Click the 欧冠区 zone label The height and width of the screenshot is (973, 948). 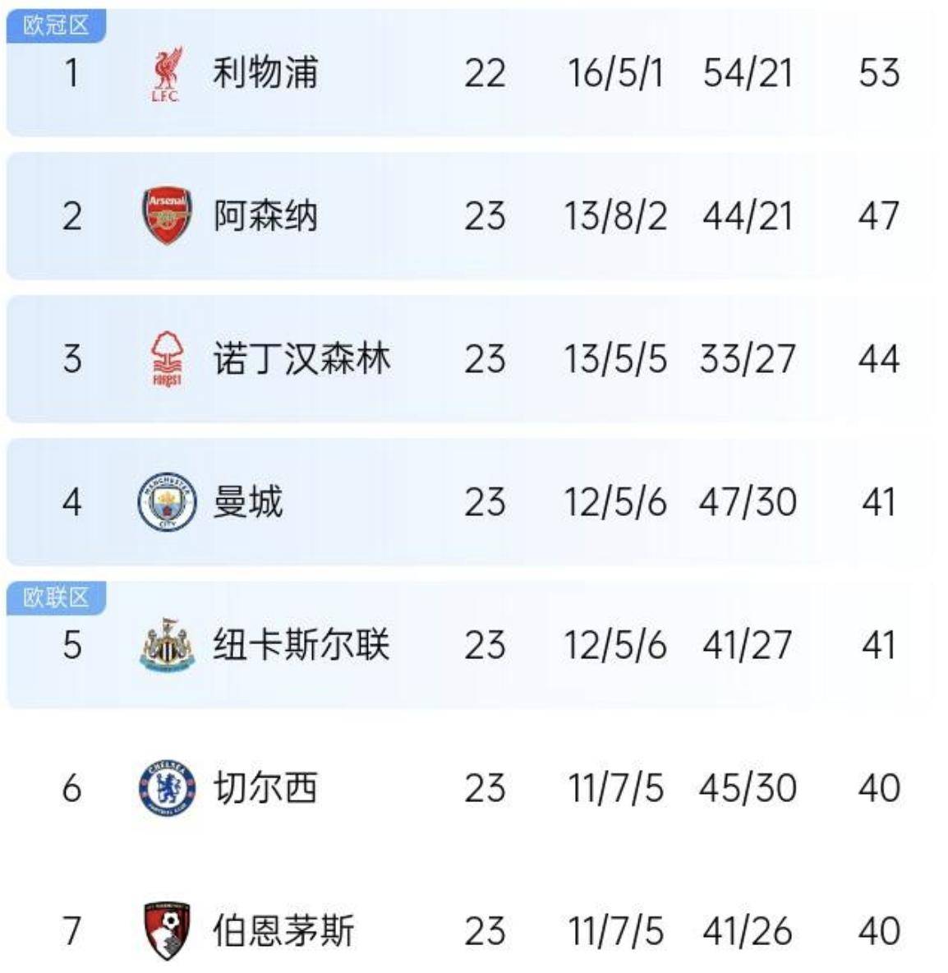56,25
